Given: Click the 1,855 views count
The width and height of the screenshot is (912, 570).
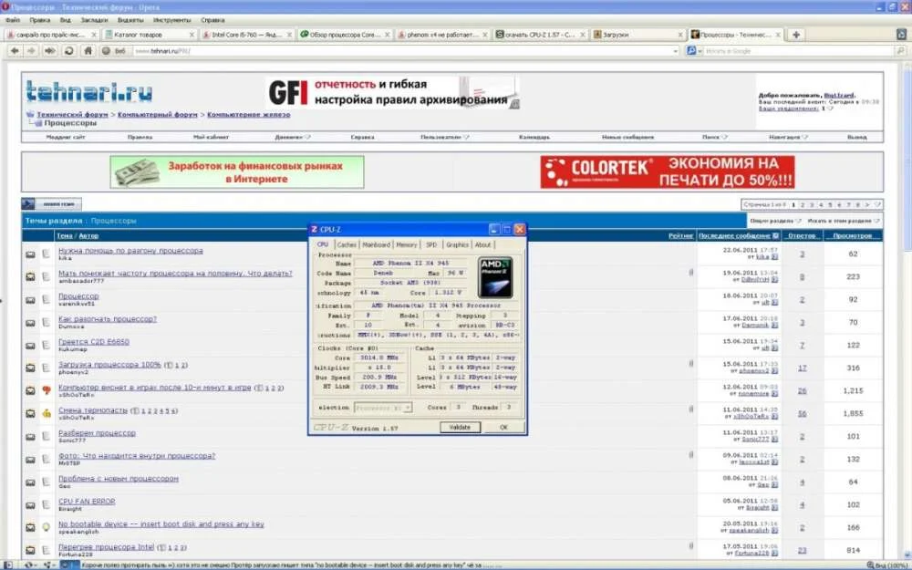Looking at the screenshot, I should (x=853, y=413).
